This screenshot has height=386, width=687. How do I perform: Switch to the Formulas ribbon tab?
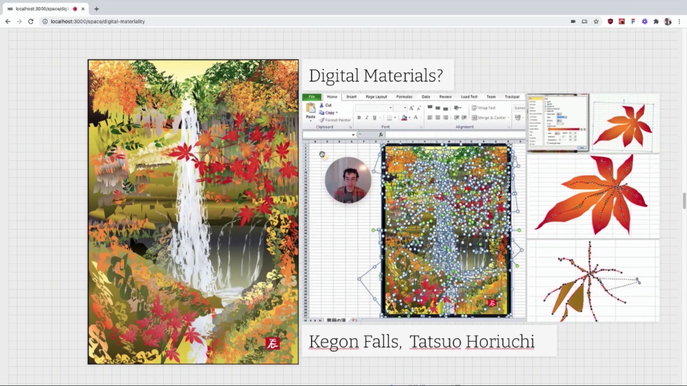[x=405, y=97]
